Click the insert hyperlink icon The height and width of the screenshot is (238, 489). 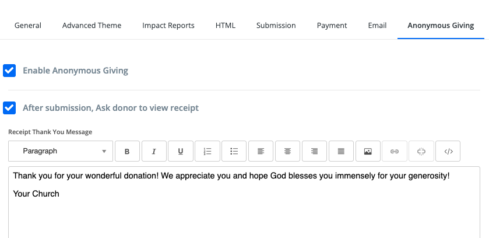(395, 151)
